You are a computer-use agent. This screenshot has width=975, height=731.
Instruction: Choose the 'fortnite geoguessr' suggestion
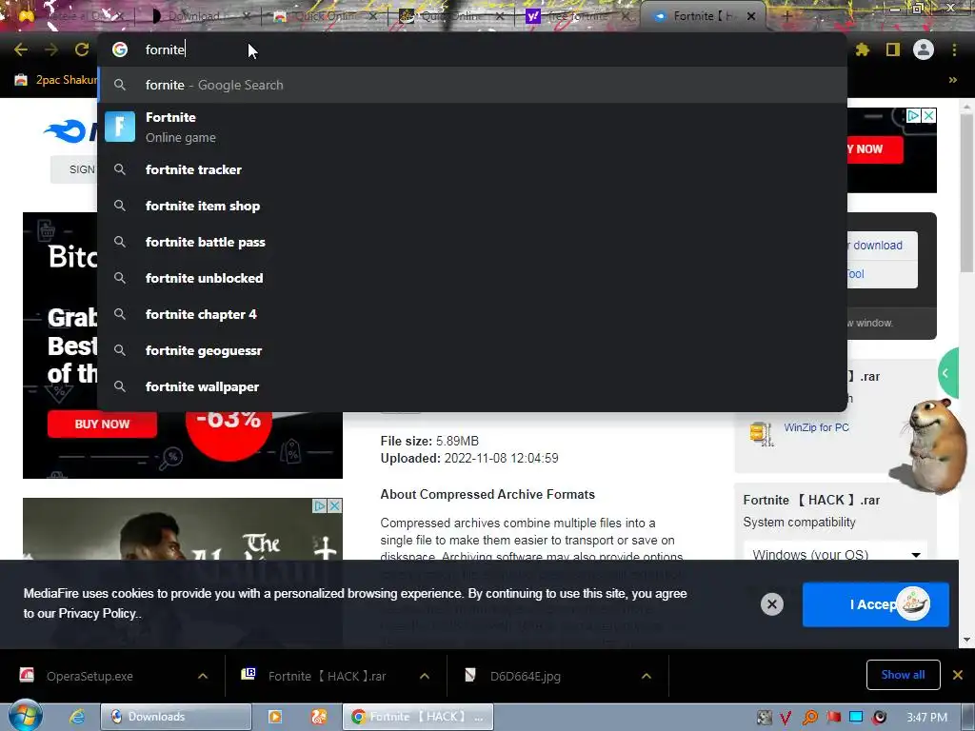click(472, 350)
